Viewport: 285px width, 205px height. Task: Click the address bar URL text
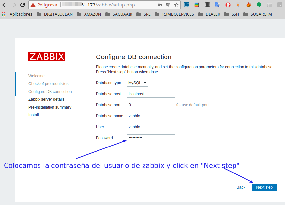pyautogui.click(x=99, y=5)
